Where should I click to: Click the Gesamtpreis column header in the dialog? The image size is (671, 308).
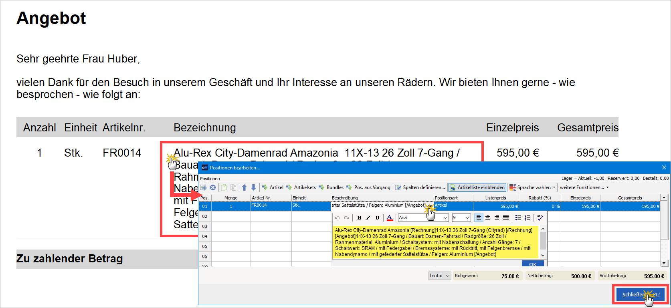click(x=630, y=198)
